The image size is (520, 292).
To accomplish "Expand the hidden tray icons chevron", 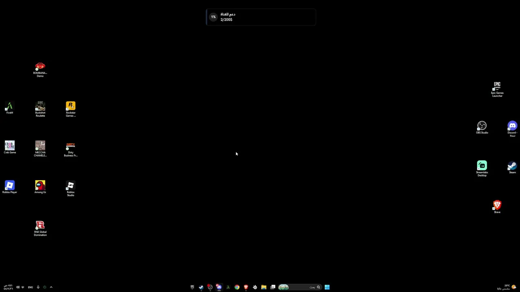I will [x=51, y=287].
